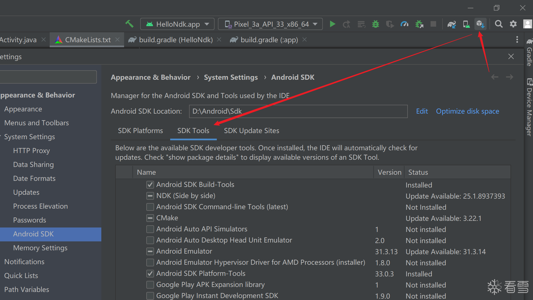Open Passwords settings page
Screen dimensions: 533x300
click(29, 220)
